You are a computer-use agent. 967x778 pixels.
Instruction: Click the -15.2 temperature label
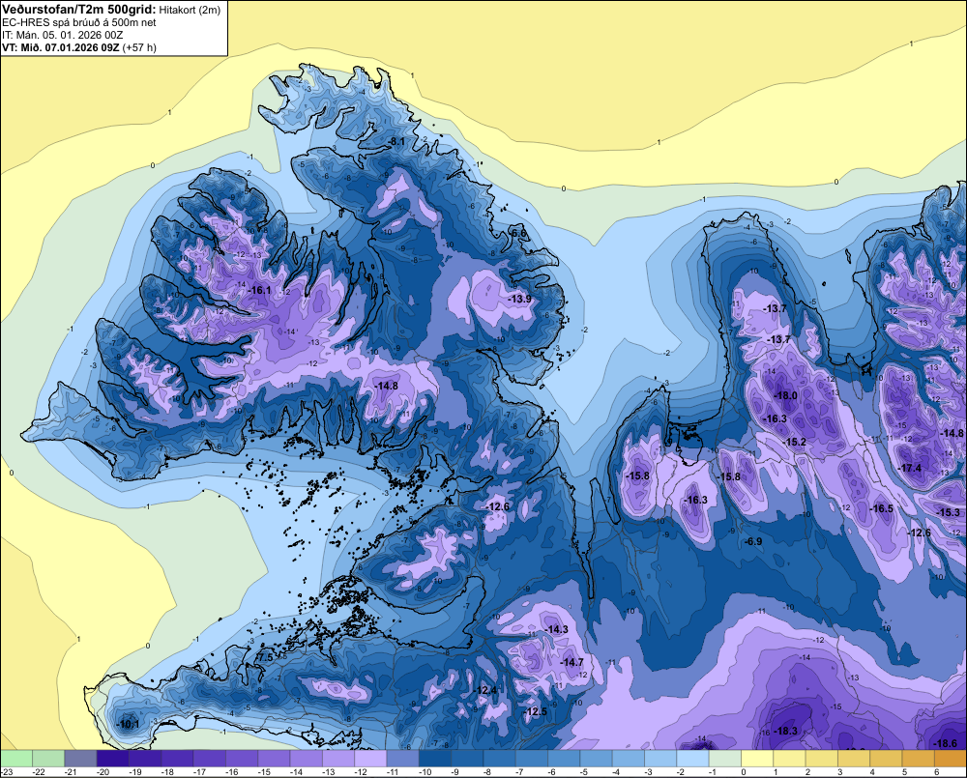(795, 442)
